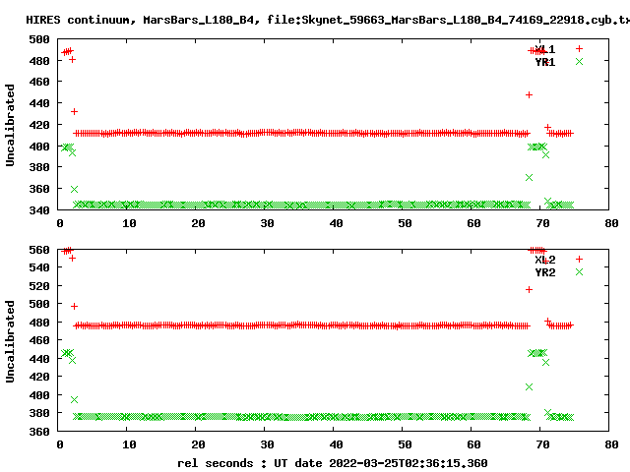The height and width of the screenshot is (472, 630).
Task: Click the red plus marker beside XL1 legend
Action: point(579,49)
